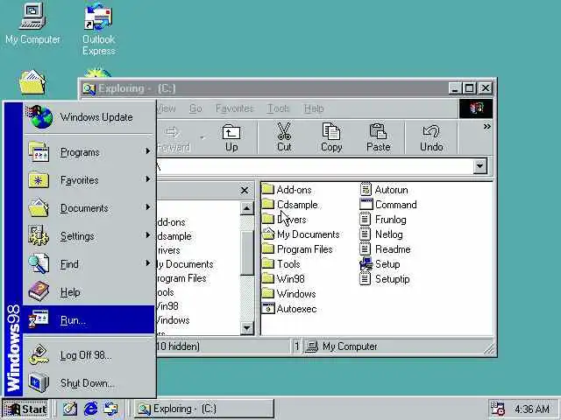Click the Paste toolbar button
The image size is (561, 420).
(378, 138)
